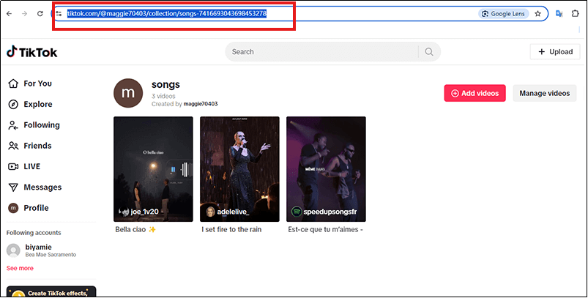Screen dimensions: 588x298
Task: Click See more under Following accounts
Action: point(20,269)
